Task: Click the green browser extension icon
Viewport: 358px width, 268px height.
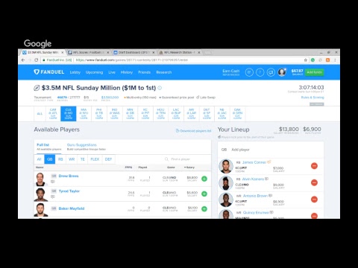Action: coord(313,60)
